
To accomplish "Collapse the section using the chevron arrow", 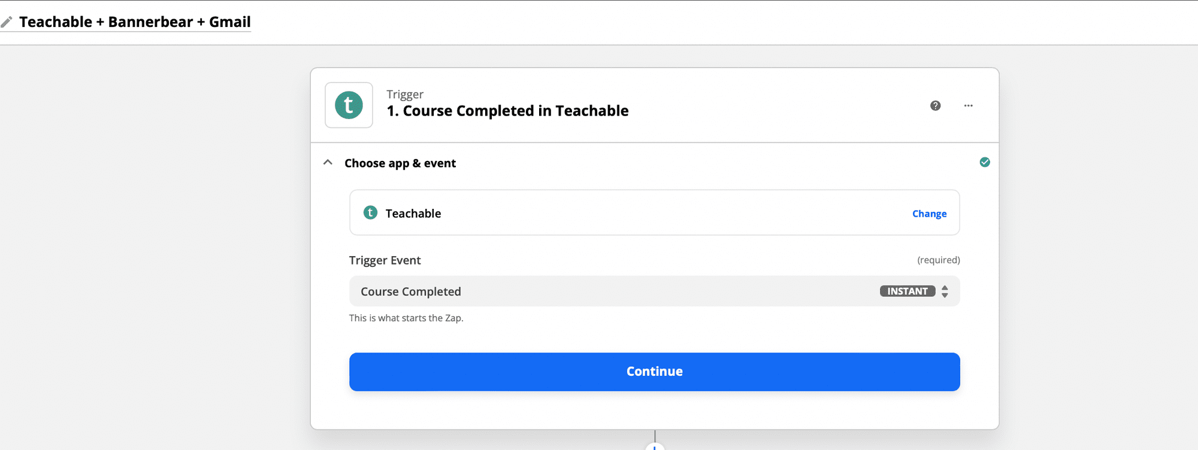I will point(328,163).
